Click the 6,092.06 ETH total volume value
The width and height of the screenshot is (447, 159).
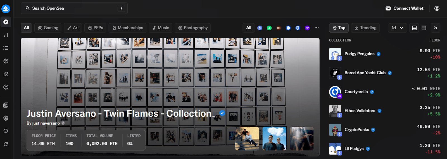102,144
